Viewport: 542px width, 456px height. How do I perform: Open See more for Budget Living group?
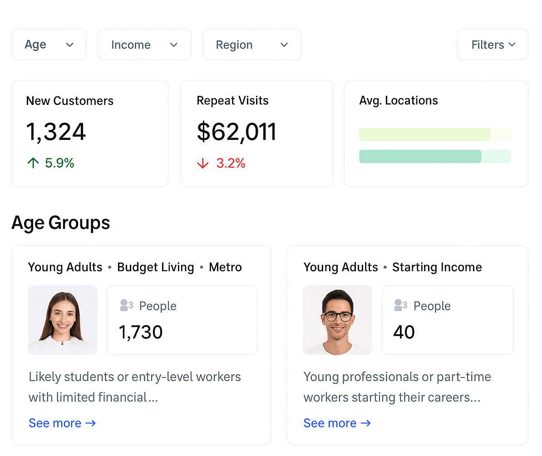[x=62, y=423]
